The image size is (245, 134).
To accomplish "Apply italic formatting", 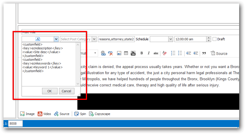I will pyautogui.click(x=149, y=53).
